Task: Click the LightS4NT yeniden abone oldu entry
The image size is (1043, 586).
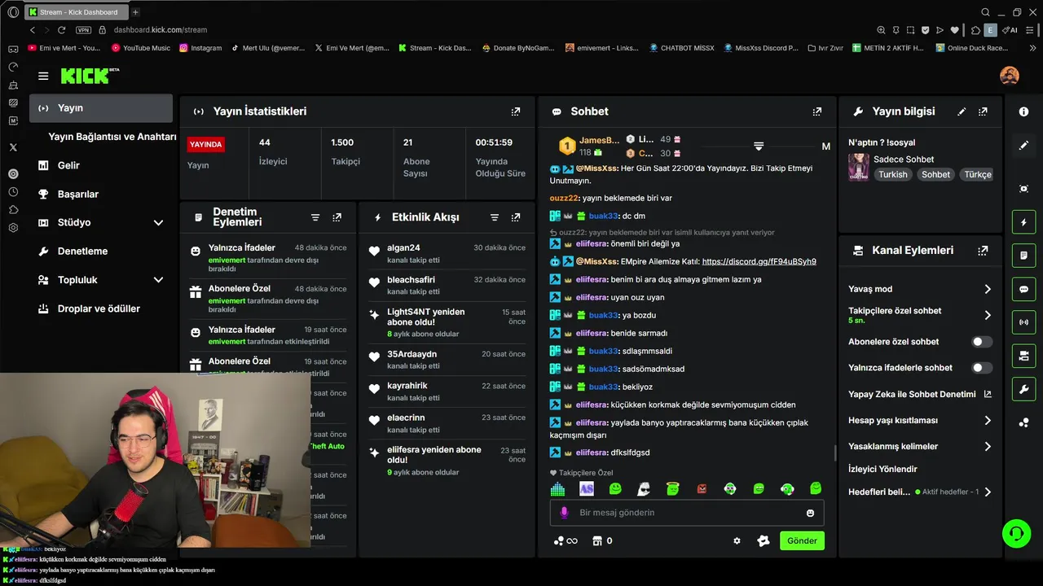Action: point(447,322)
